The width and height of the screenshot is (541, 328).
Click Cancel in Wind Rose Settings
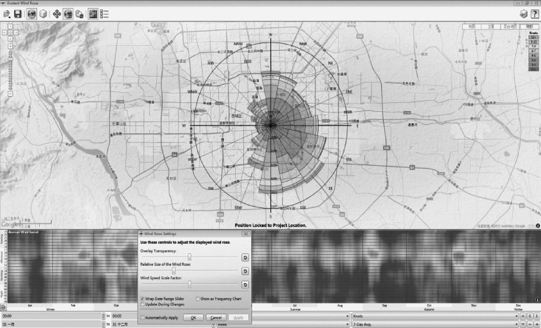pos(216,318)
